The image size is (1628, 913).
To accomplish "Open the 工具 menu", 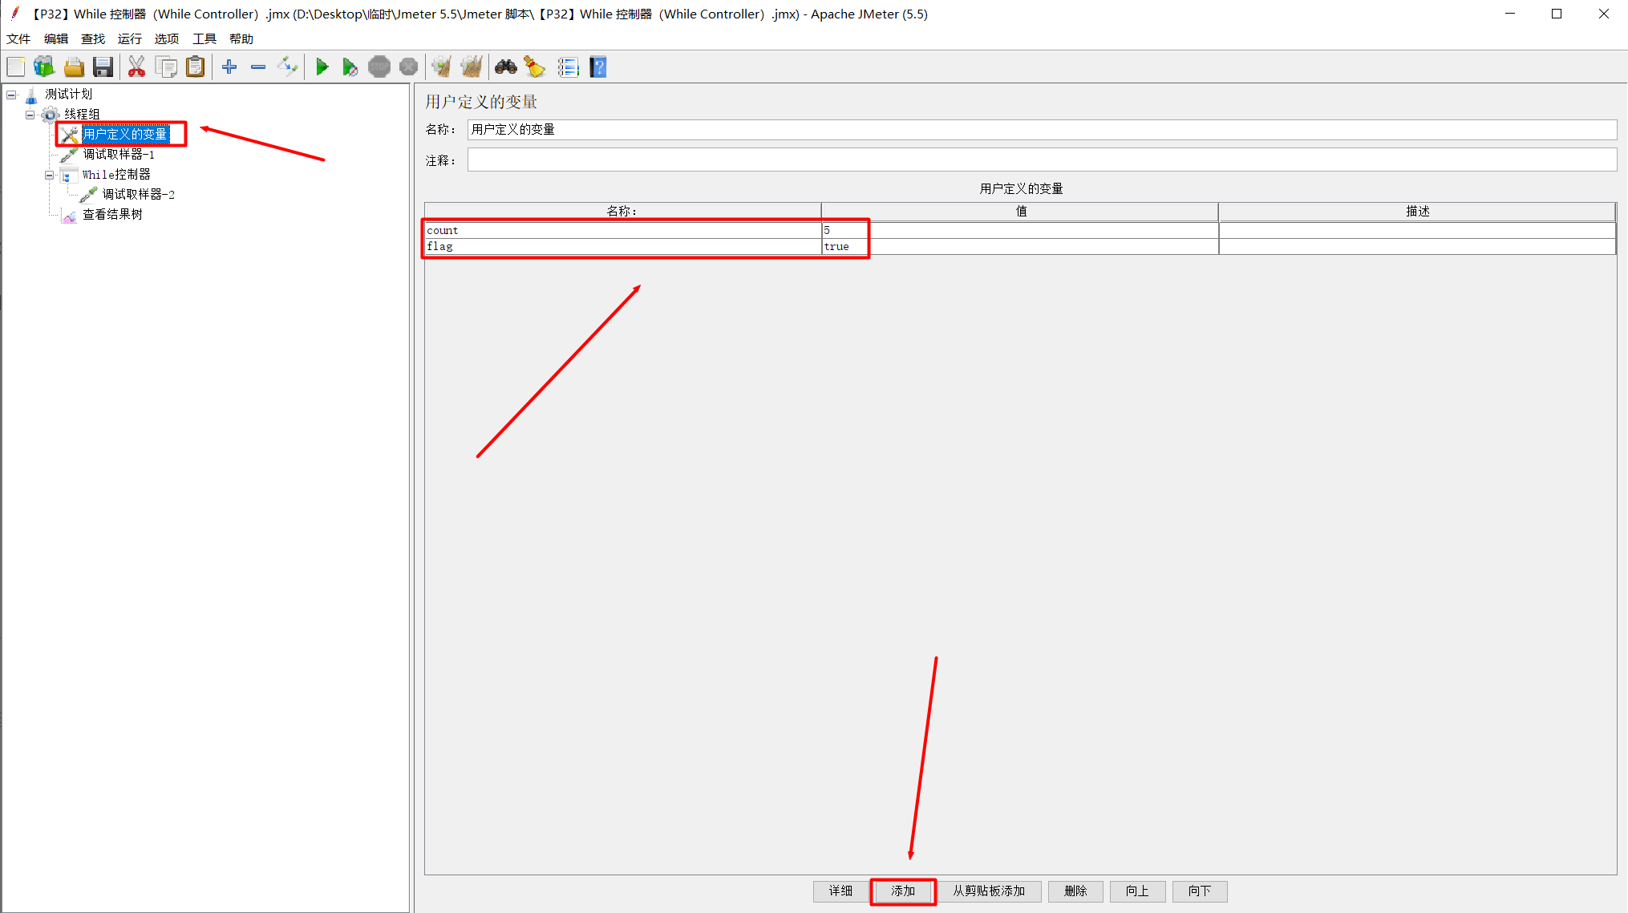I will (204, 38).
